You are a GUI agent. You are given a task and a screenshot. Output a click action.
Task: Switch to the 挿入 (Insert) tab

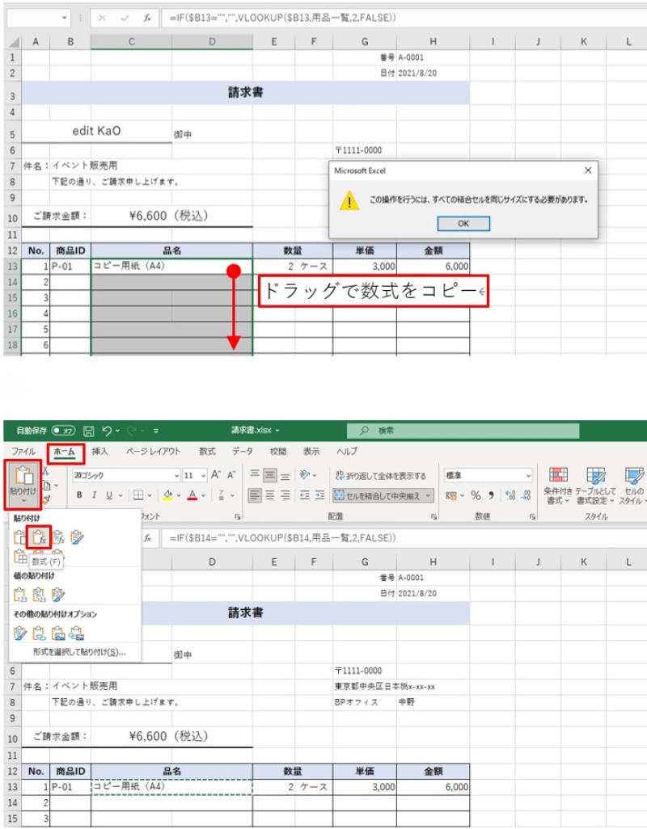(100, 452)
